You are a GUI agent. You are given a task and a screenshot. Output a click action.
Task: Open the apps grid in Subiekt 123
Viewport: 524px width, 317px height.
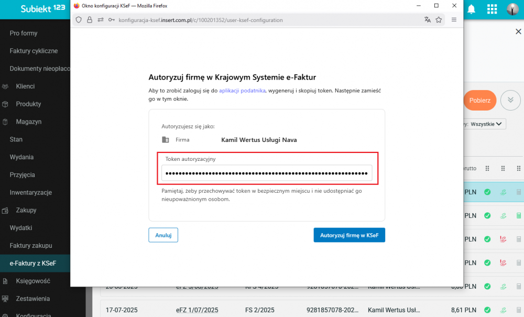click(492, 9)
